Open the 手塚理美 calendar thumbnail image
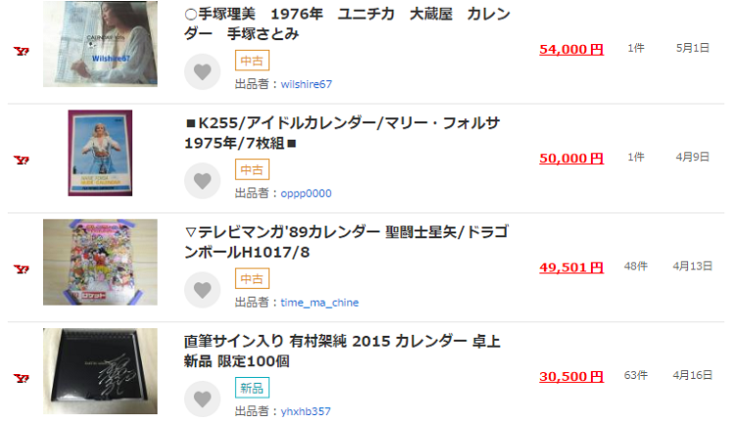This screenshot has width=735, height=421. [x=100, y=44]
